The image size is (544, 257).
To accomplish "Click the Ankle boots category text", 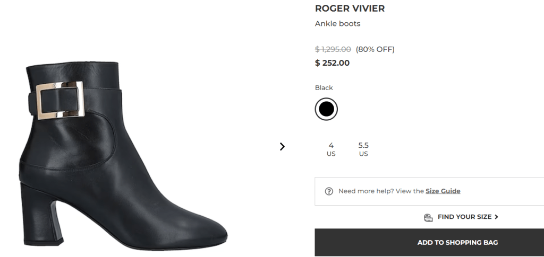I will [x=337, y=24].
